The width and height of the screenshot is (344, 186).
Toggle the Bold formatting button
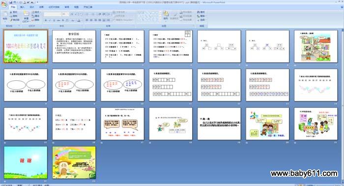(46, 21)
